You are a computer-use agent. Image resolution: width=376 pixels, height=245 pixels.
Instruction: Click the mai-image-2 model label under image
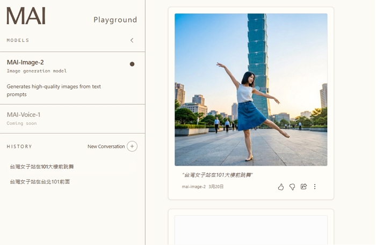(x=194, y=187)
